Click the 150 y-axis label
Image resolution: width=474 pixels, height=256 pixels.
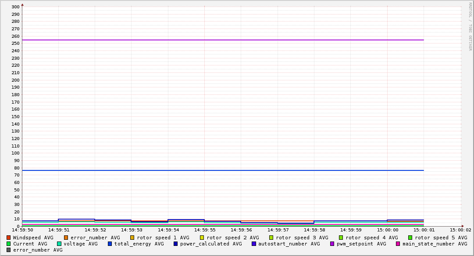point(15,117)
